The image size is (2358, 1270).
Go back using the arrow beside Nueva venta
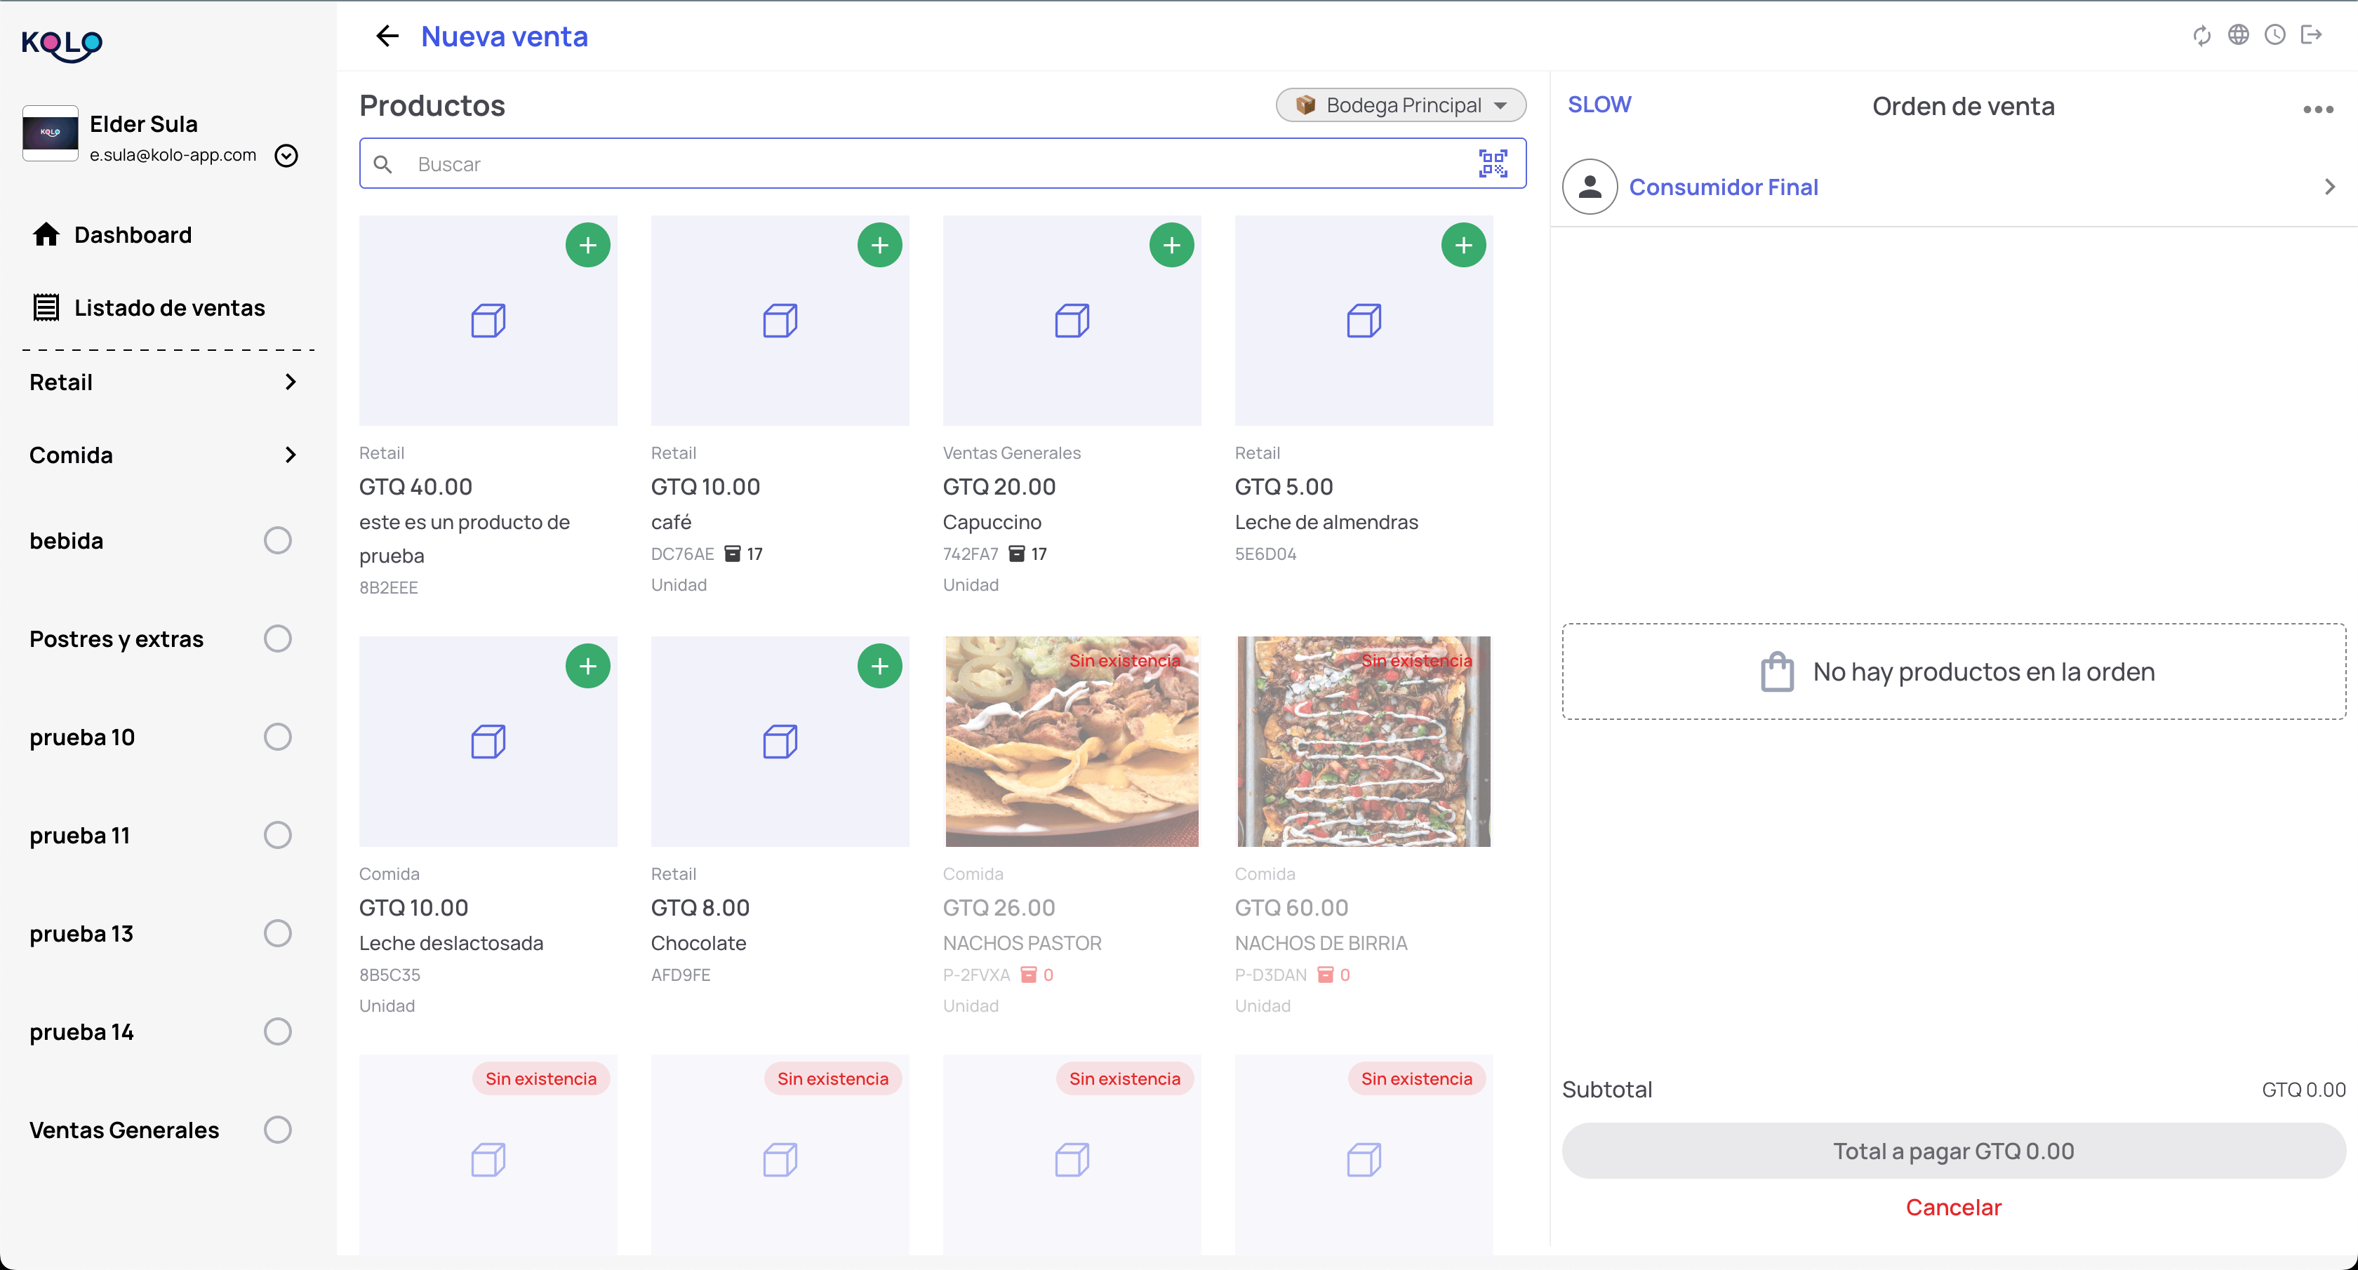click(387, 36)
